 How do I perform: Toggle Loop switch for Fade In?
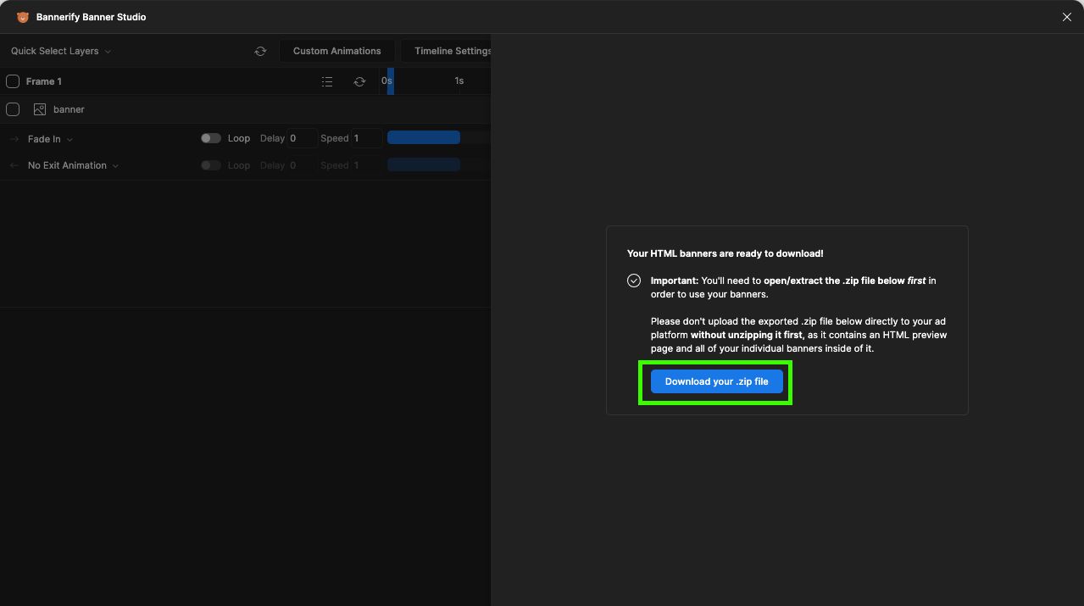[x=211, y=138]
